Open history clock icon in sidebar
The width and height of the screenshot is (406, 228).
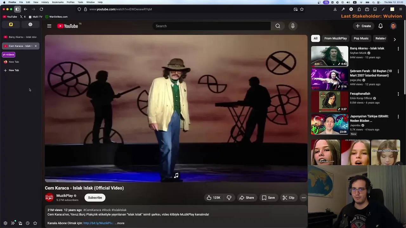point(28,223)
